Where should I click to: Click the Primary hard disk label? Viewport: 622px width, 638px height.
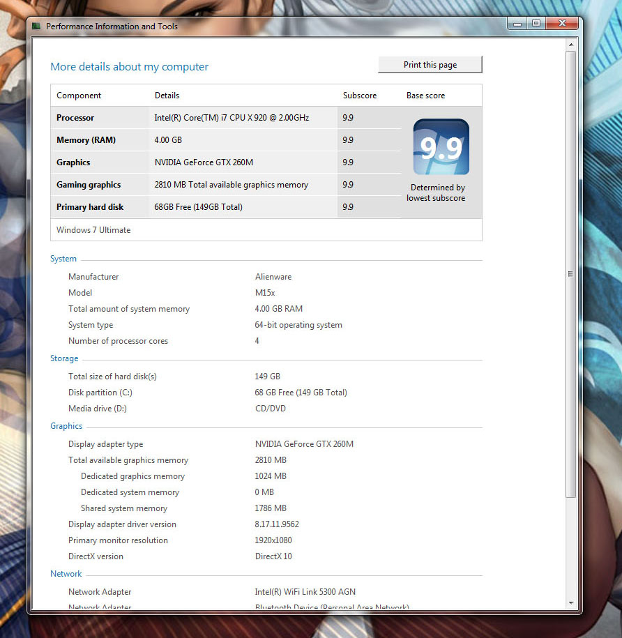pyautogui.click(x=90, y=207)
